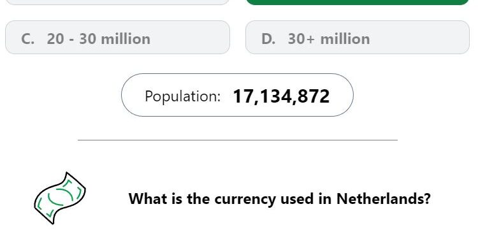This screenshot has width=478, height=239.
Task: Choose answer D: 30+ million
Action: (x=358, y=38)
